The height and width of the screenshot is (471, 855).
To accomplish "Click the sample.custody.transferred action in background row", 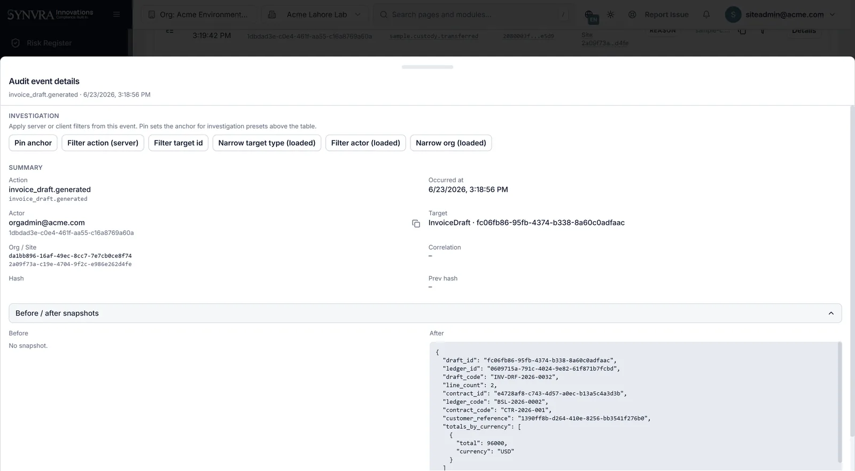I will 434,36.
